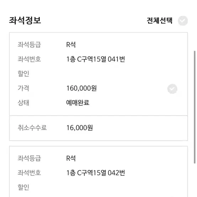
Task: Click the 할인 label in second card
Action: pyautogui.click(x=23, y=187)
